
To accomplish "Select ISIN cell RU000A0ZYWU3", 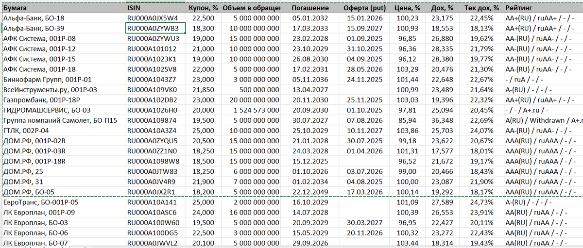I will [155, 39].
